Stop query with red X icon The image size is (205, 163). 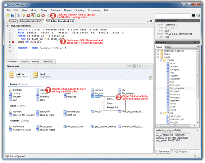click(x=28, y=15)
